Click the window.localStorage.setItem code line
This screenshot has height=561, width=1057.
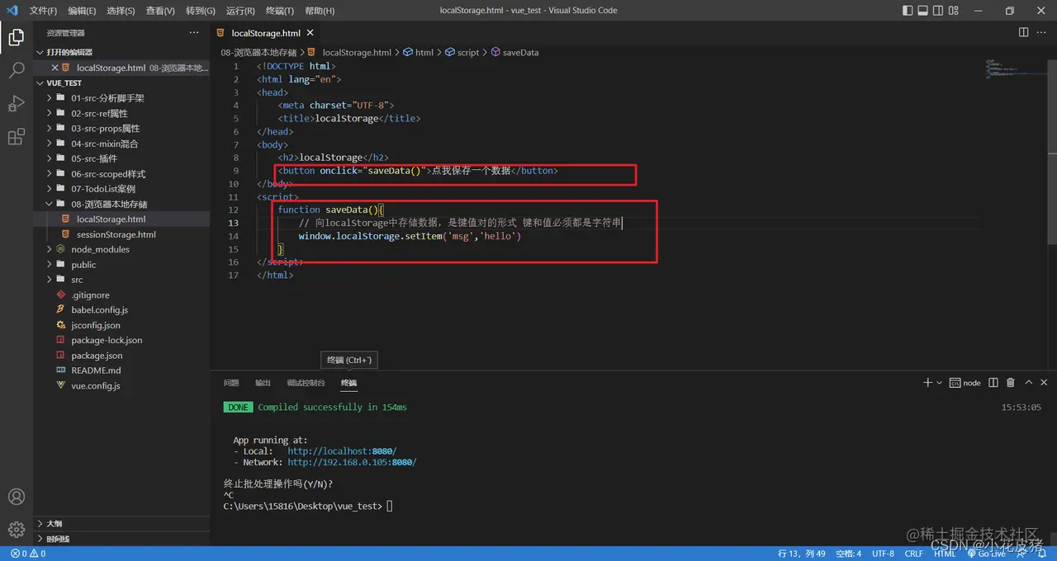tap(410, 236)
